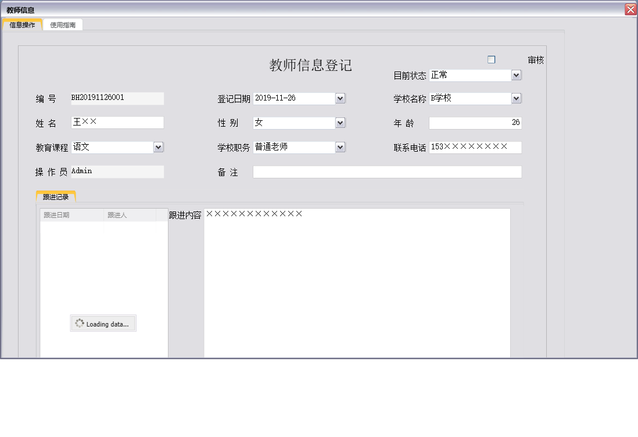The image size is (638, 437).
Task: Open the 性别 dropdown
Action: (340, 123)
